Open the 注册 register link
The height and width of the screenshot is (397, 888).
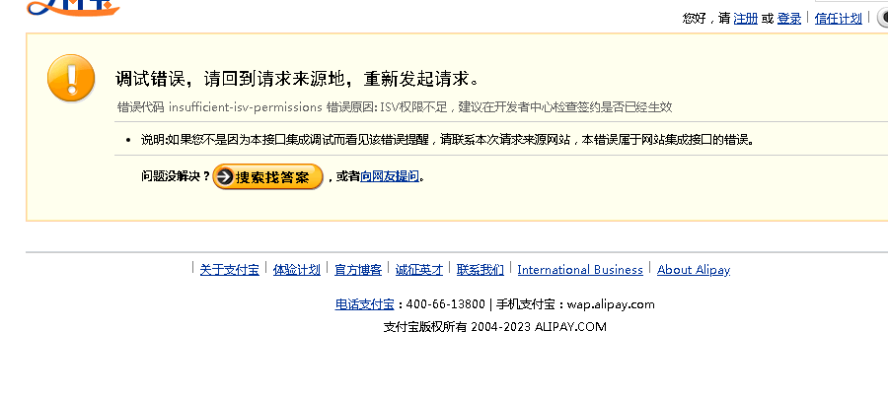(x=745, y=19)
